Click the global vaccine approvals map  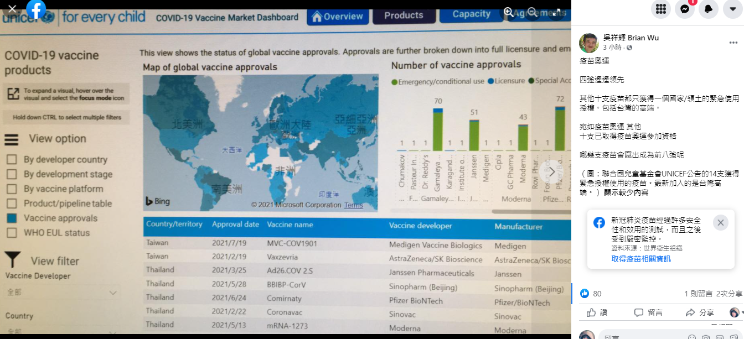click(x=260, y=143)
